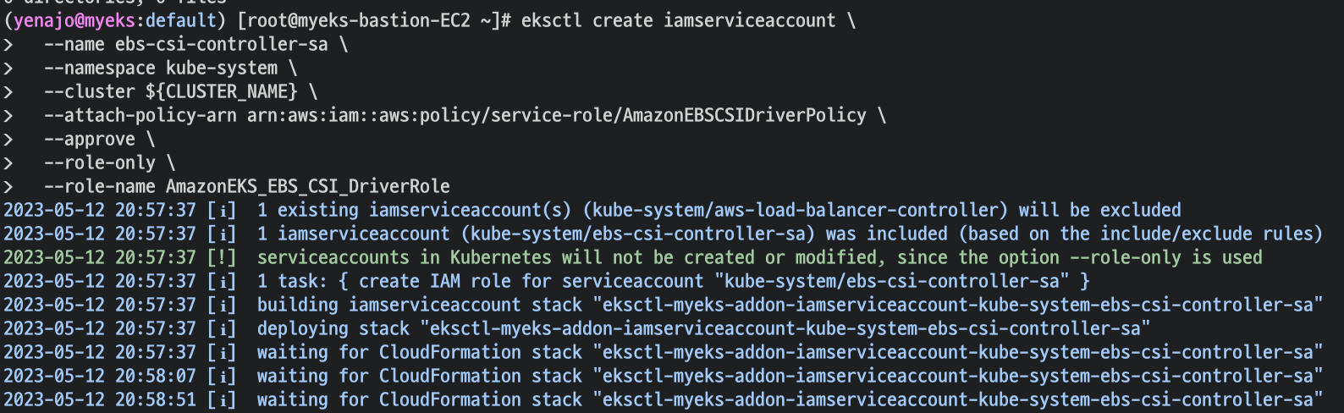Click the "[!]" warning marker
The height and width of the screenshot is (413, 1344).
click(222, 257)
